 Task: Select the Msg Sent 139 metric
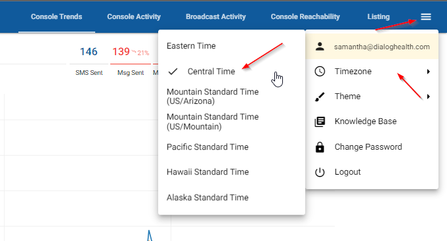(131, 60)
